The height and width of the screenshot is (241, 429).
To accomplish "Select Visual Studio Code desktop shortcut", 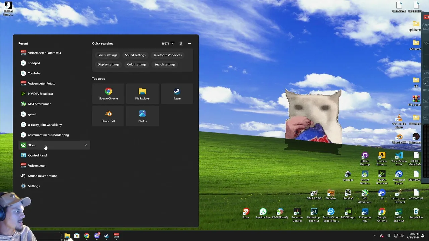I will coord(399,159).
